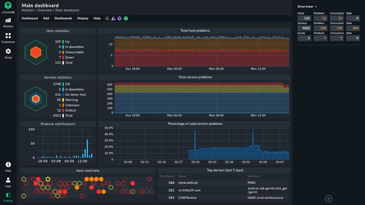This screenshot has height=205, width=365.
Task: Toggle the Host statistics hexagon view
Action: coord(36,52)
